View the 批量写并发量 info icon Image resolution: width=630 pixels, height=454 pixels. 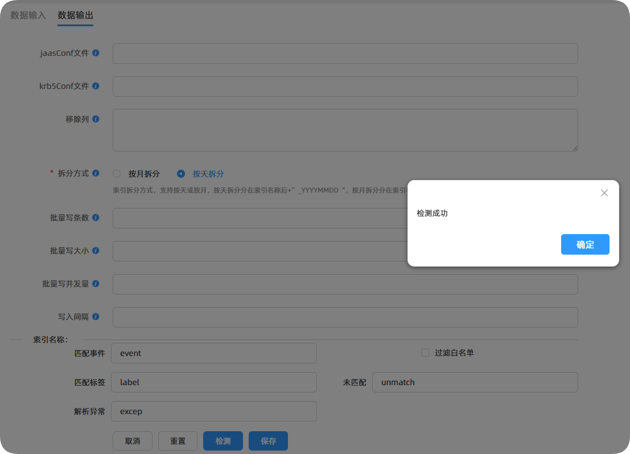[x=96, y=283]
